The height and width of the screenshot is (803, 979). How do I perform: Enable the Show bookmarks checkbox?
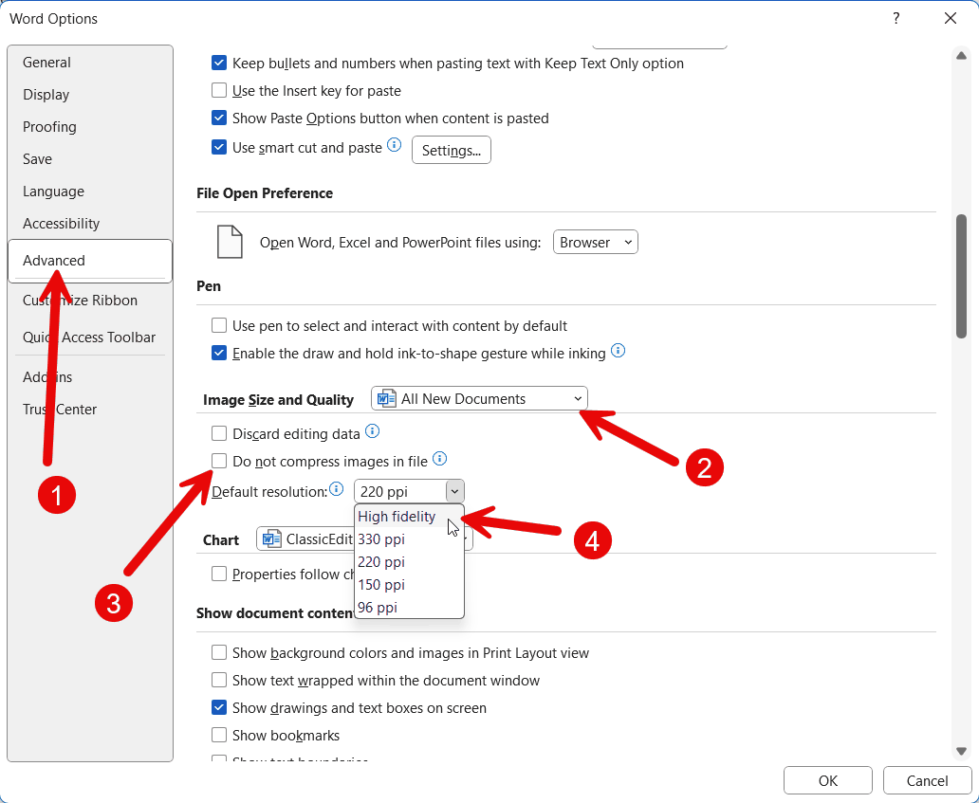pyautogui.click(x=218, y=735)
